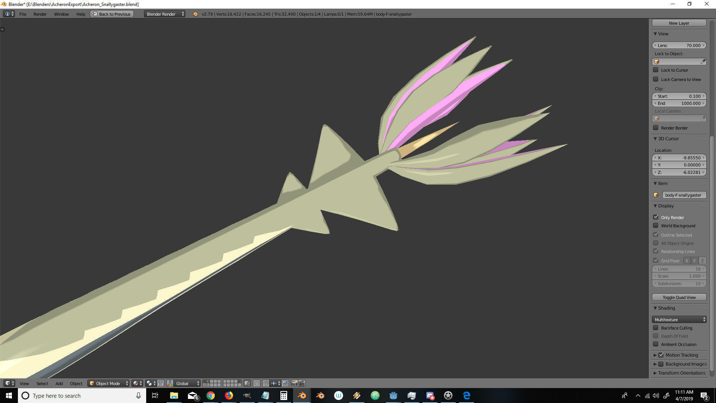Click Toggle Quad View button
716x403 pixels.
(679, 297)
